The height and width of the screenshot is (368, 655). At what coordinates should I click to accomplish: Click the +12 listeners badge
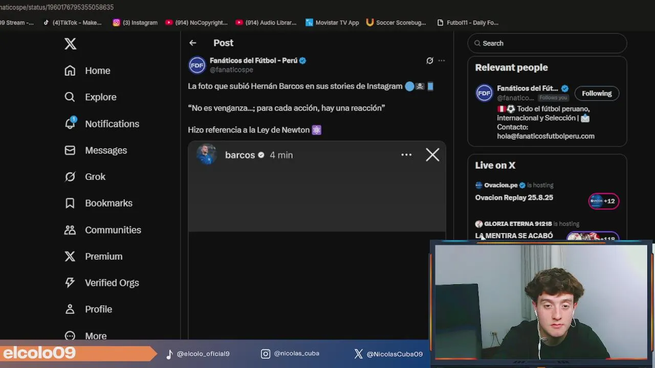(x=604, y=201)
